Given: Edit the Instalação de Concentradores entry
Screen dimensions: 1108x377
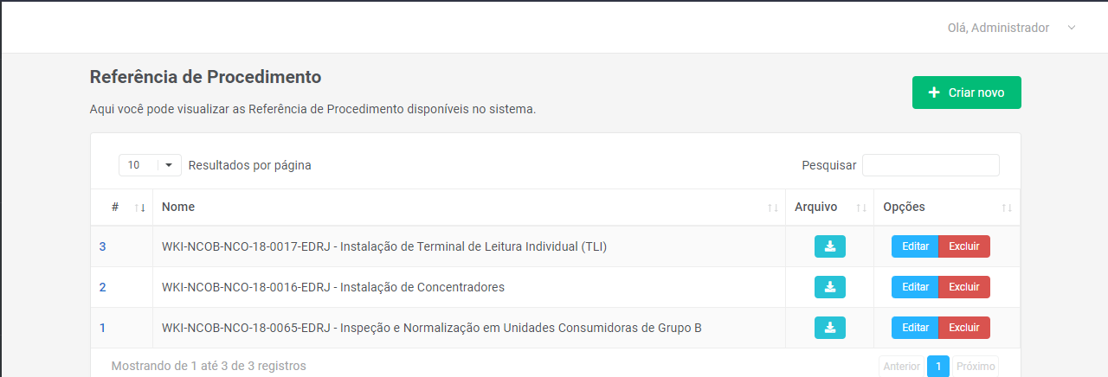Looking at the screenshot, I should pos(915,287).
